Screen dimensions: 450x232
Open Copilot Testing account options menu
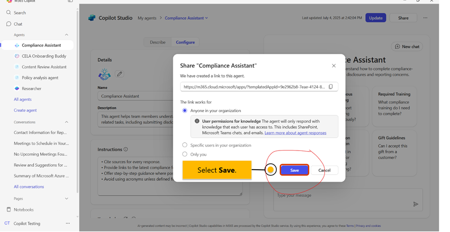pos(67,223)
